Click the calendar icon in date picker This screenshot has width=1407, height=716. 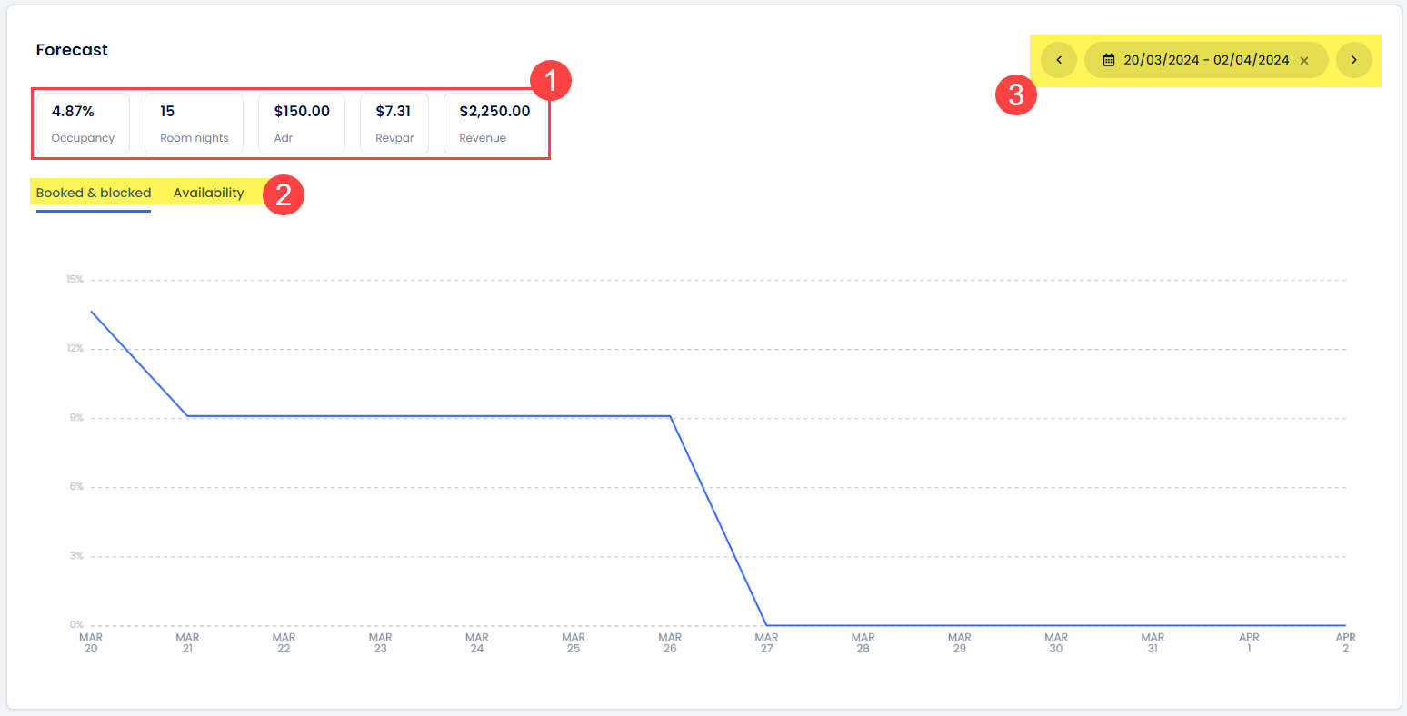pyautogui.click(x=1109, y=60)
